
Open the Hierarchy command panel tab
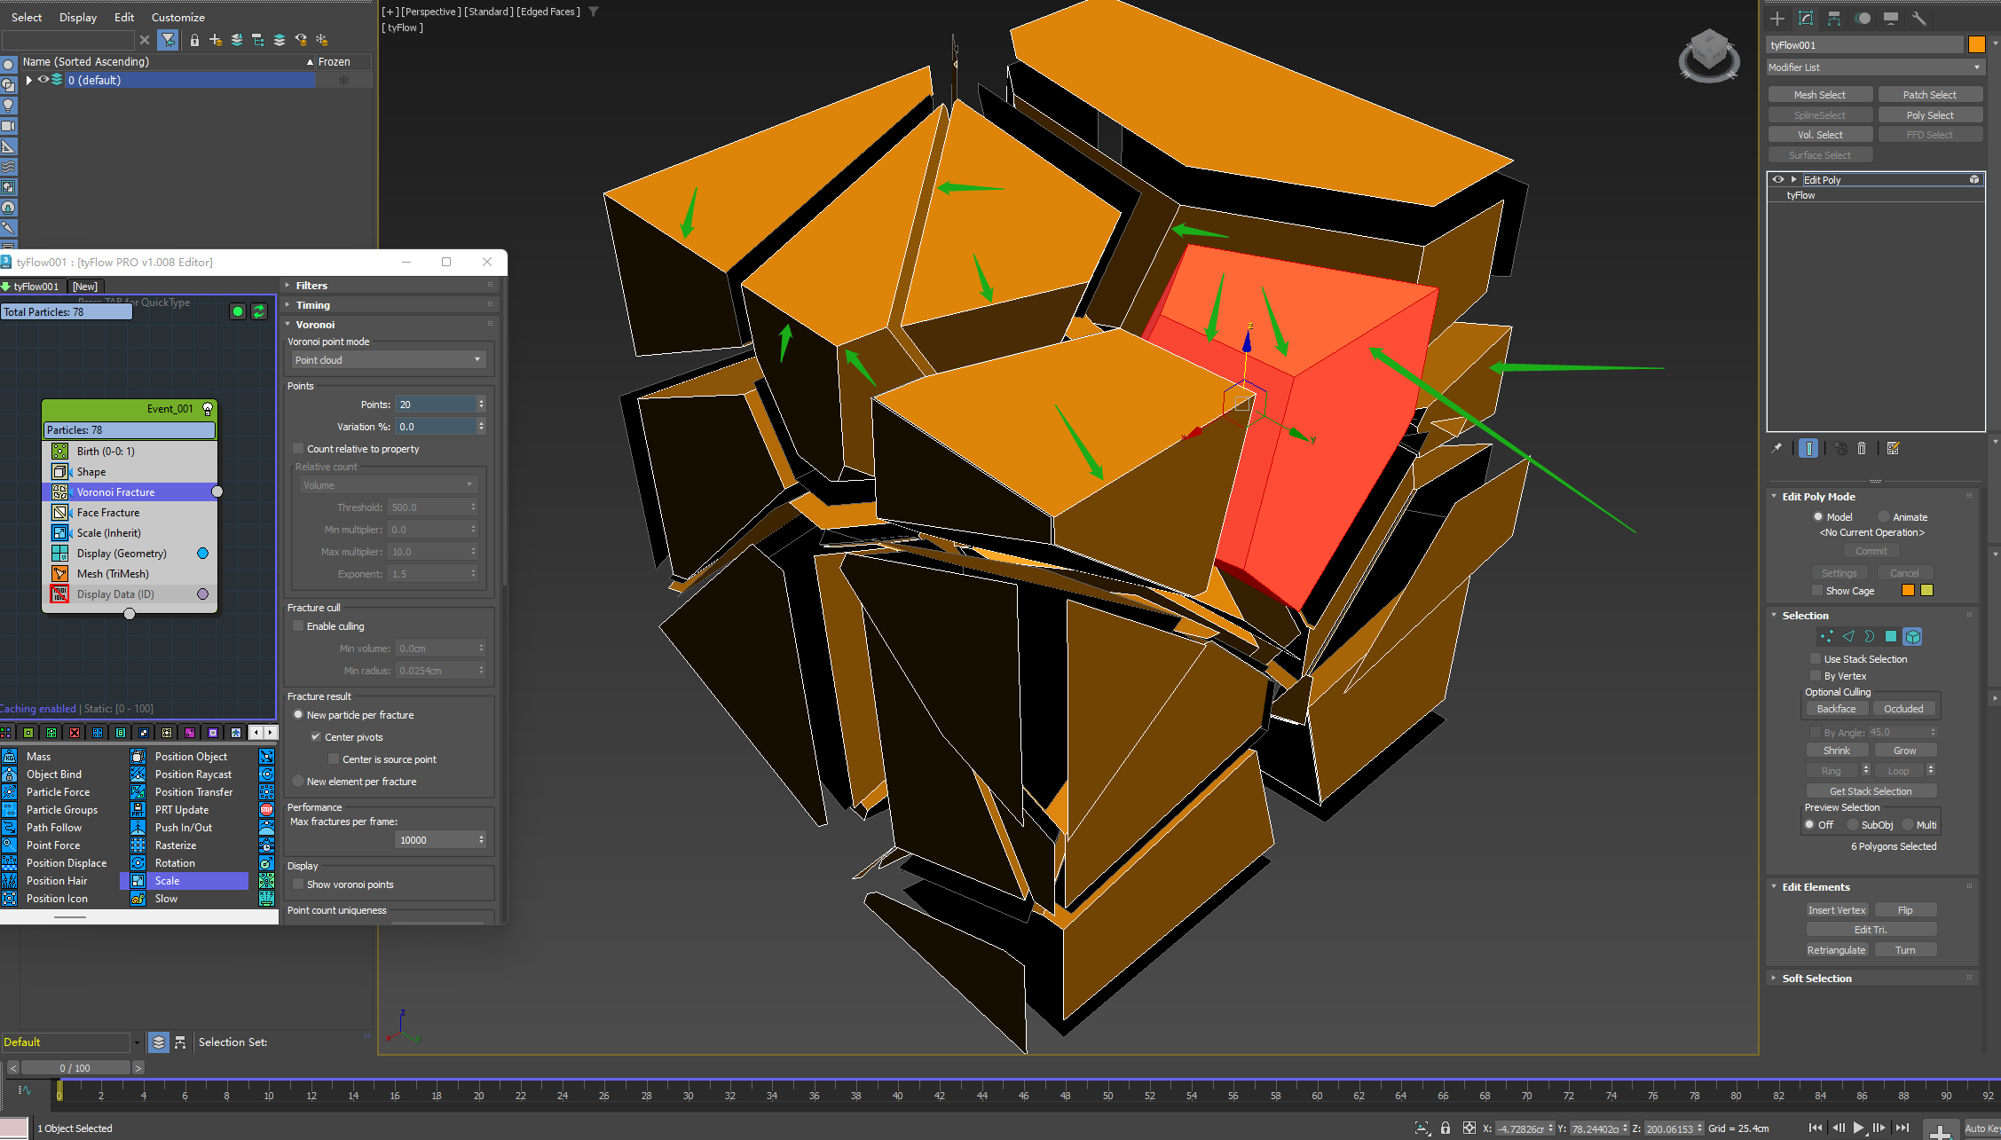(x=1834, y=18)
